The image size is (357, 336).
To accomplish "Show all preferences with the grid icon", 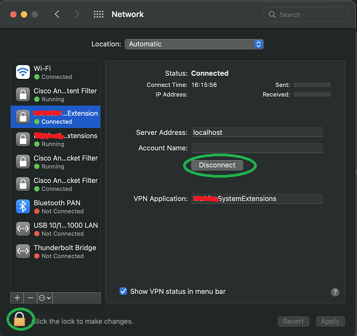I will pyautogui.click(x=99, y=14).
